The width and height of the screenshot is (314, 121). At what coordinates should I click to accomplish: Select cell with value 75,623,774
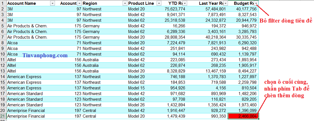click(175, 9)
